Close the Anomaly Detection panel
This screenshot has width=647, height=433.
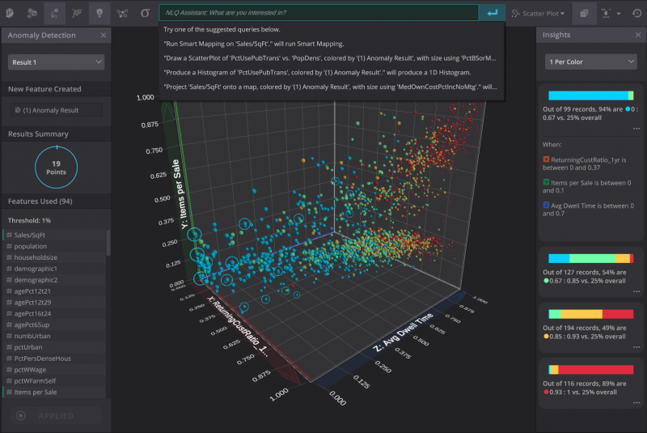coord(104,36)
